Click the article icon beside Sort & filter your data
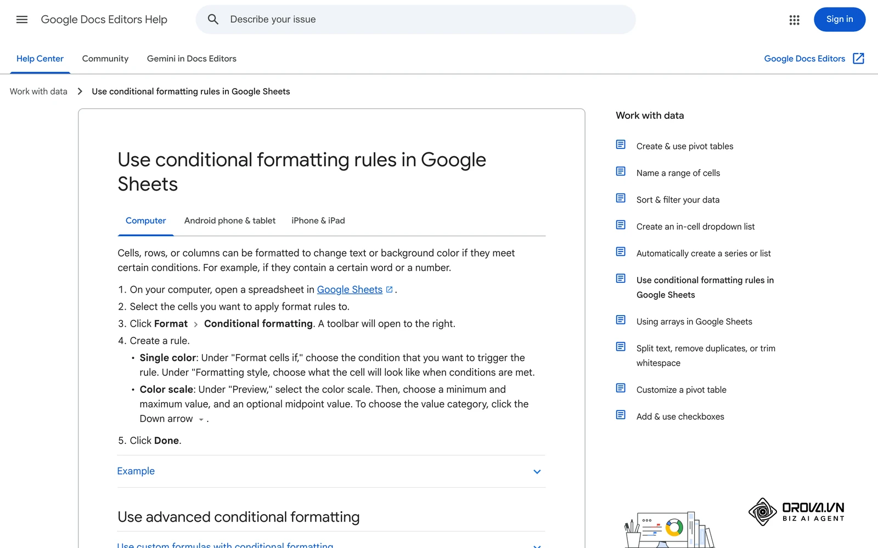Image resolution: width=878 pixels, height=548 pixels. (x=621, y=198)
